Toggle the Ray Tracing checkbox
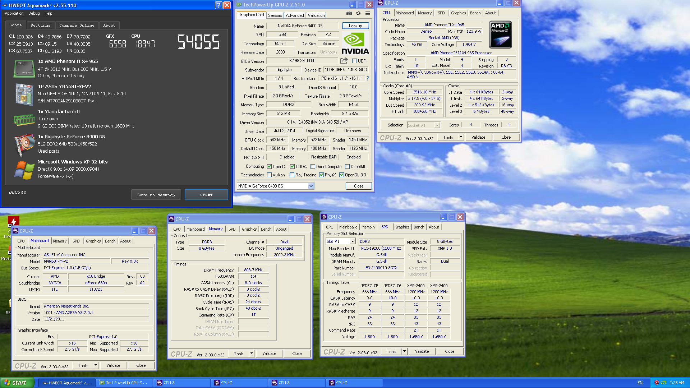Viewport: 690px width, 388px height. point(292,175)
